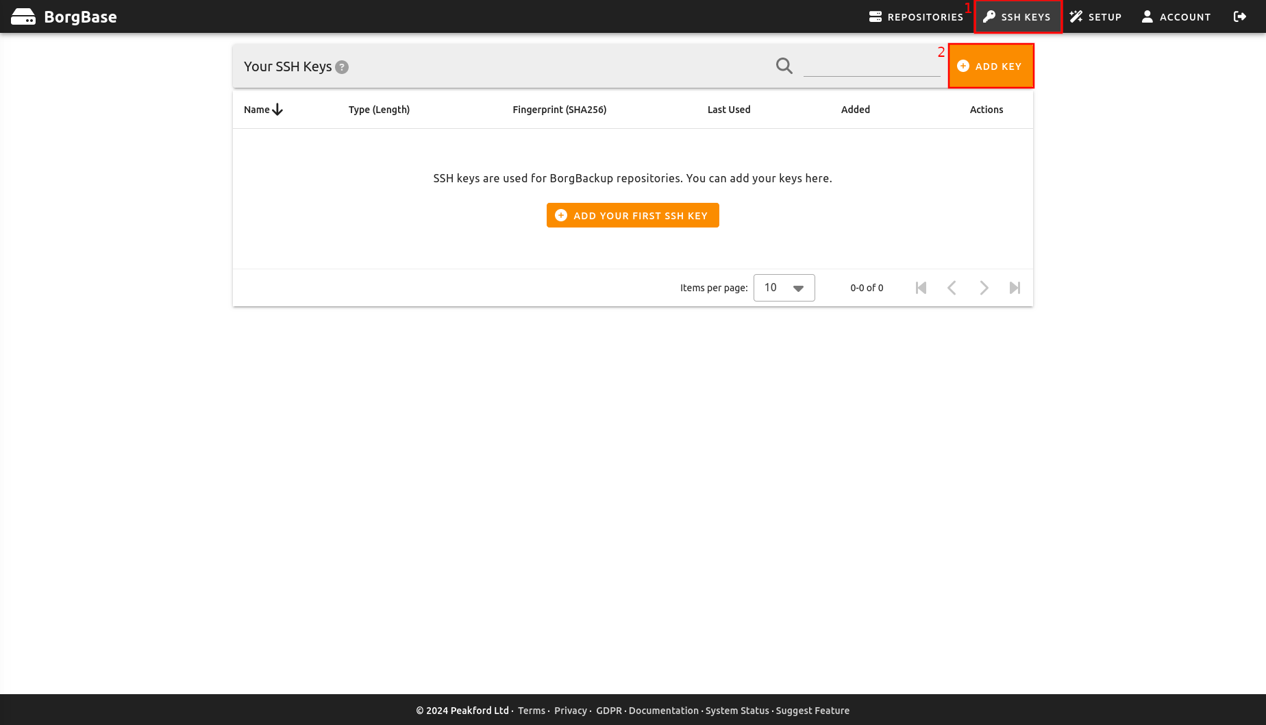Click the ADD KEY button
The width and height of the screenshot is (1266, 725).
coord(991,66)
